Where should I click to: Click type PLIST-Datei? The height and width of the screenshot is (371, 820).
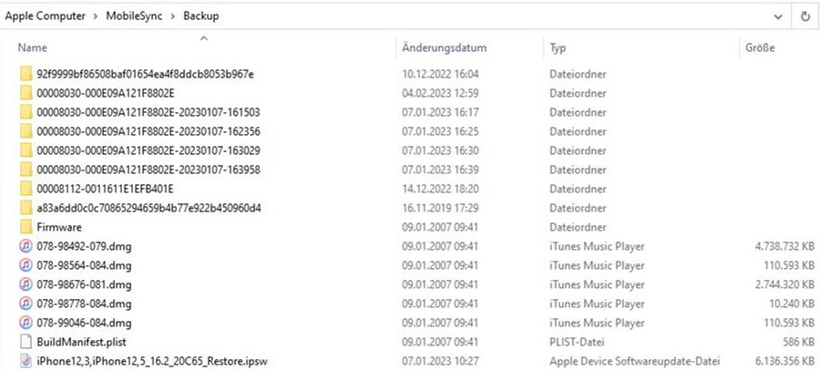(577, 342)
